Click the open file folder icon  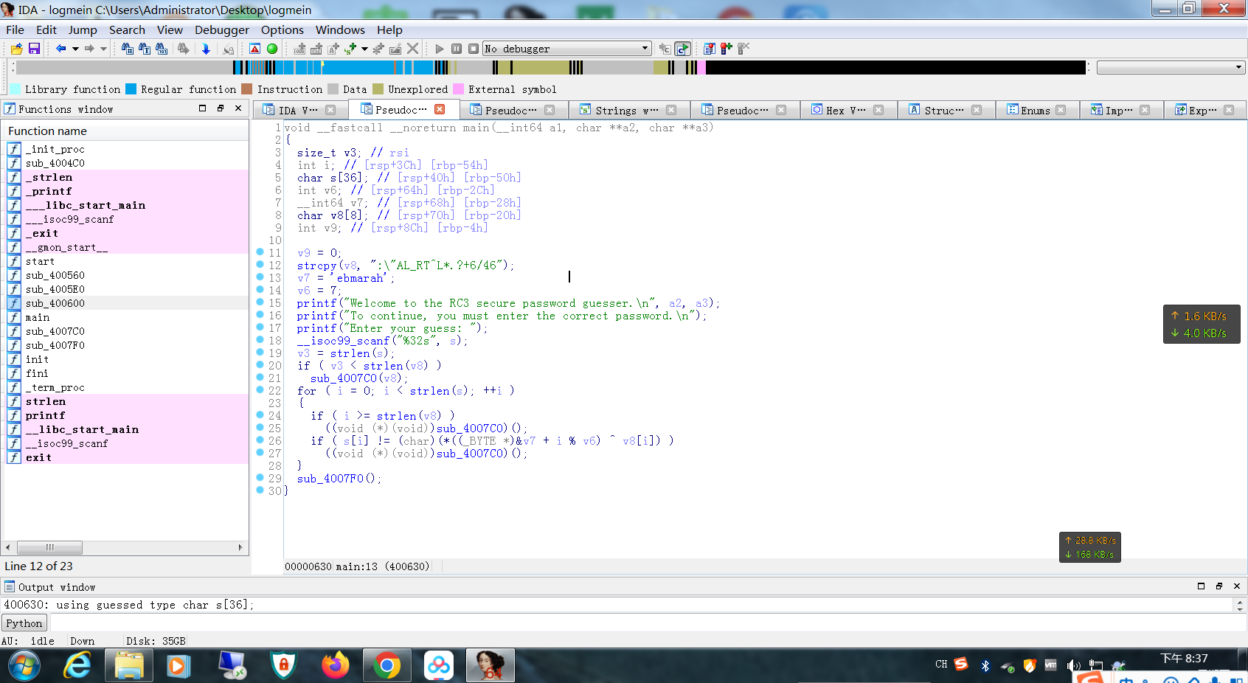coord(16,49)
